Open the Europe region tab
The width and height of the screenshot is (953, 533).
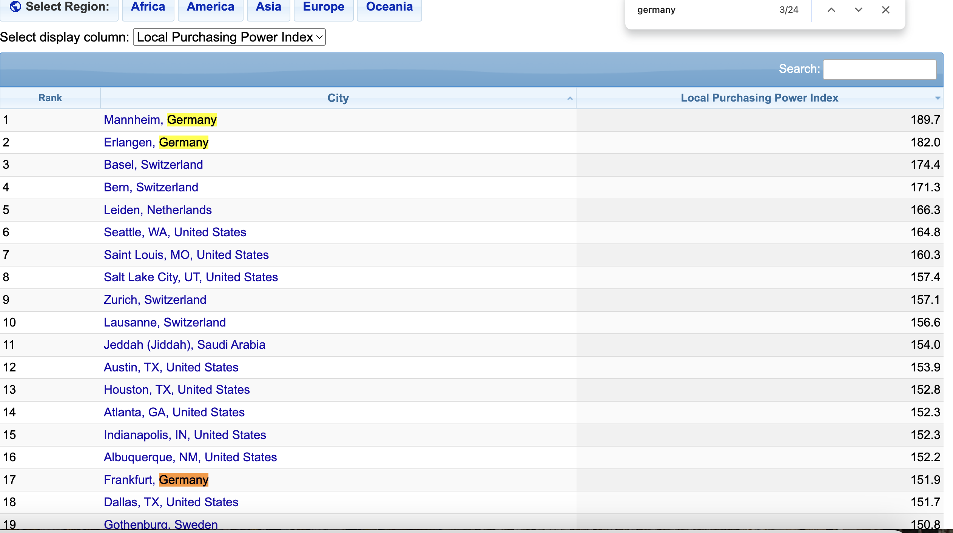tap(323, 7)
